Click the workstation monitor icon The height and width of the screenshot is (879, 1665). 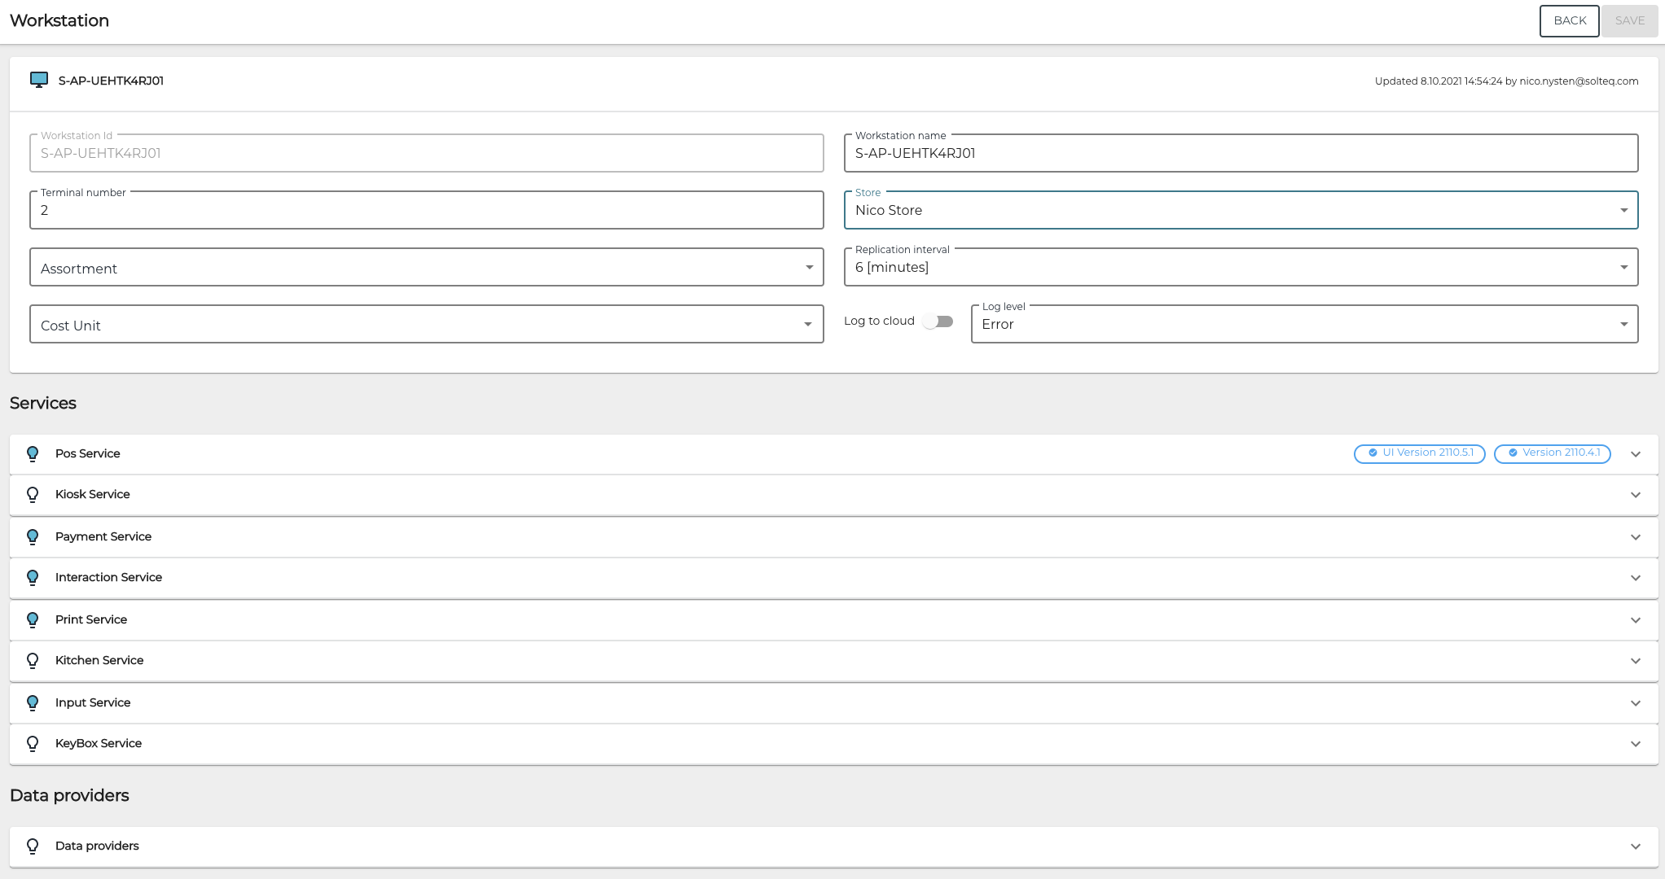tap(38, 80)
